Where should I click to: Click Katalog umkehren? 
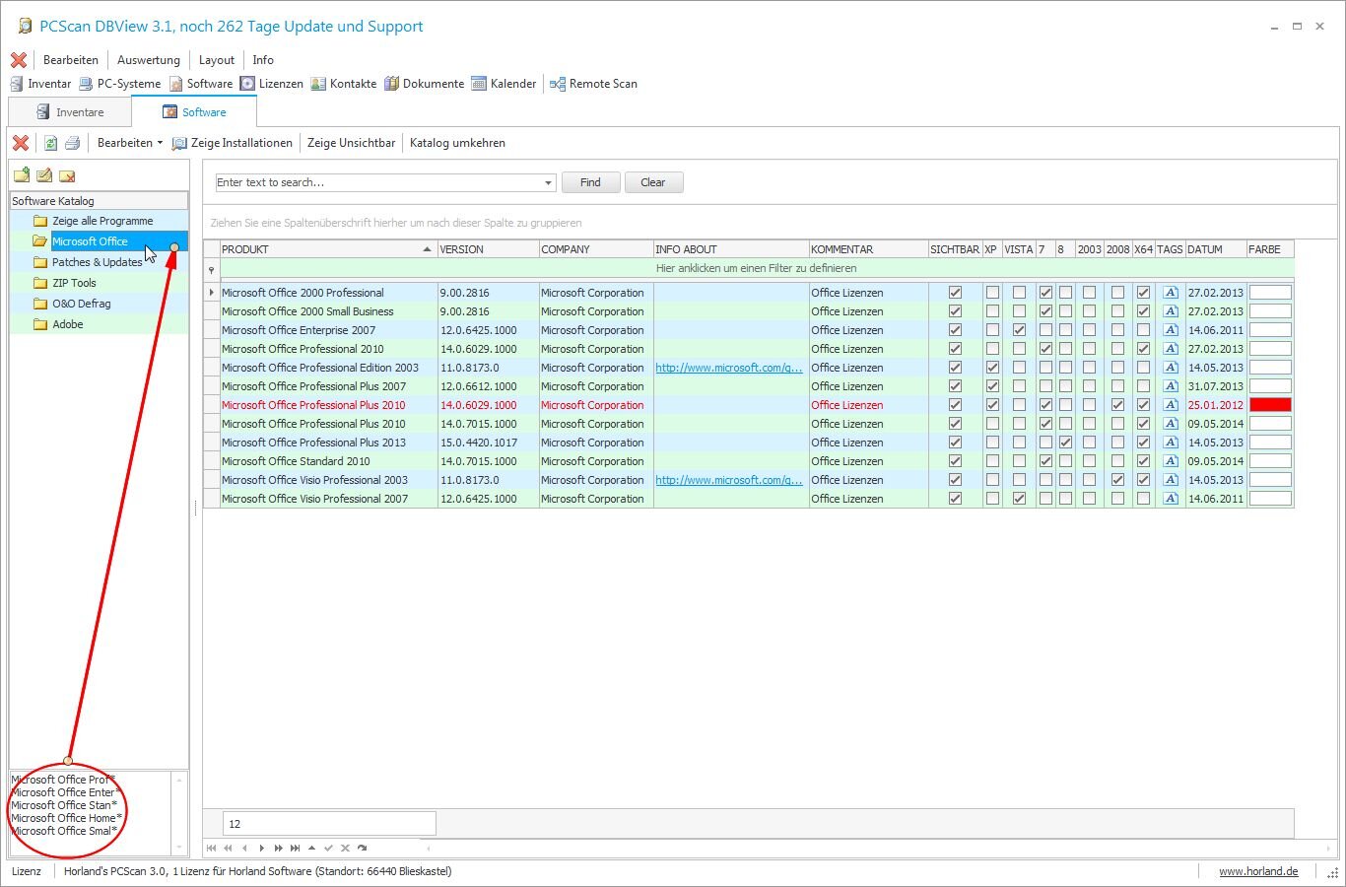[457, 143]
